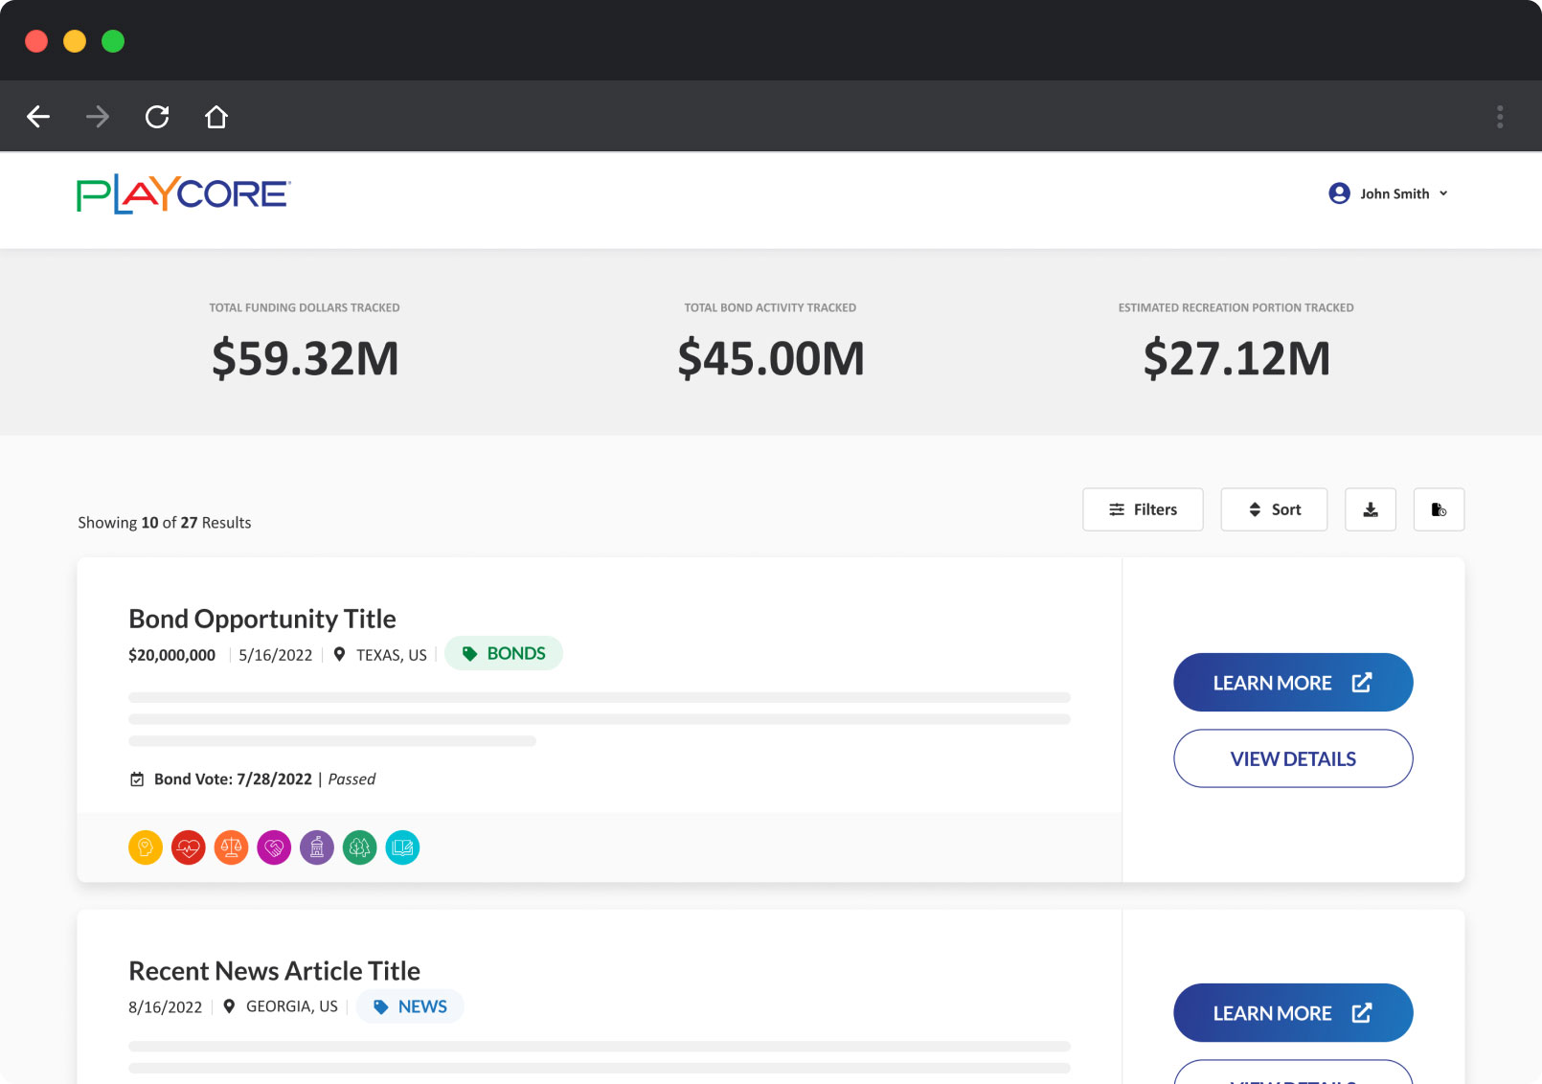This screenshot has width=1542, height=1084.
Task: View details of the Bond Opportunity
Action: [1293, 758]
